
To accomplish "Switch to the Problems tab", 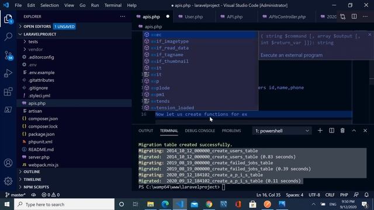I will 231,131.
